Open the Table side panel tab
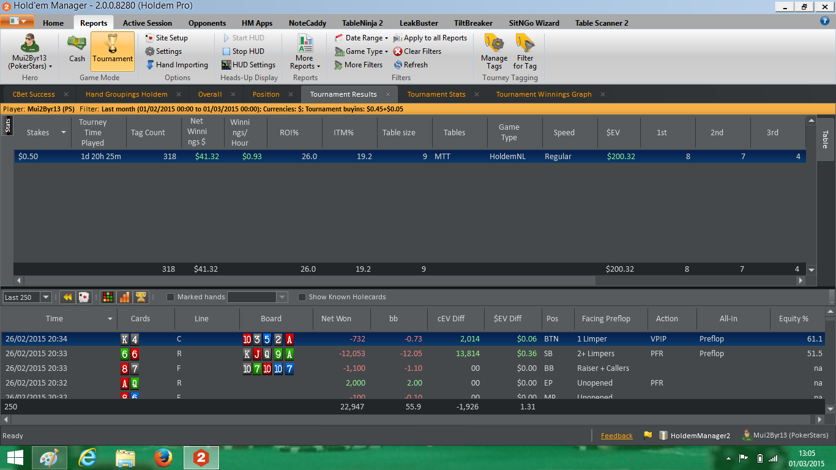The height and width of the screenshot is (470, 836). [824, 140]
